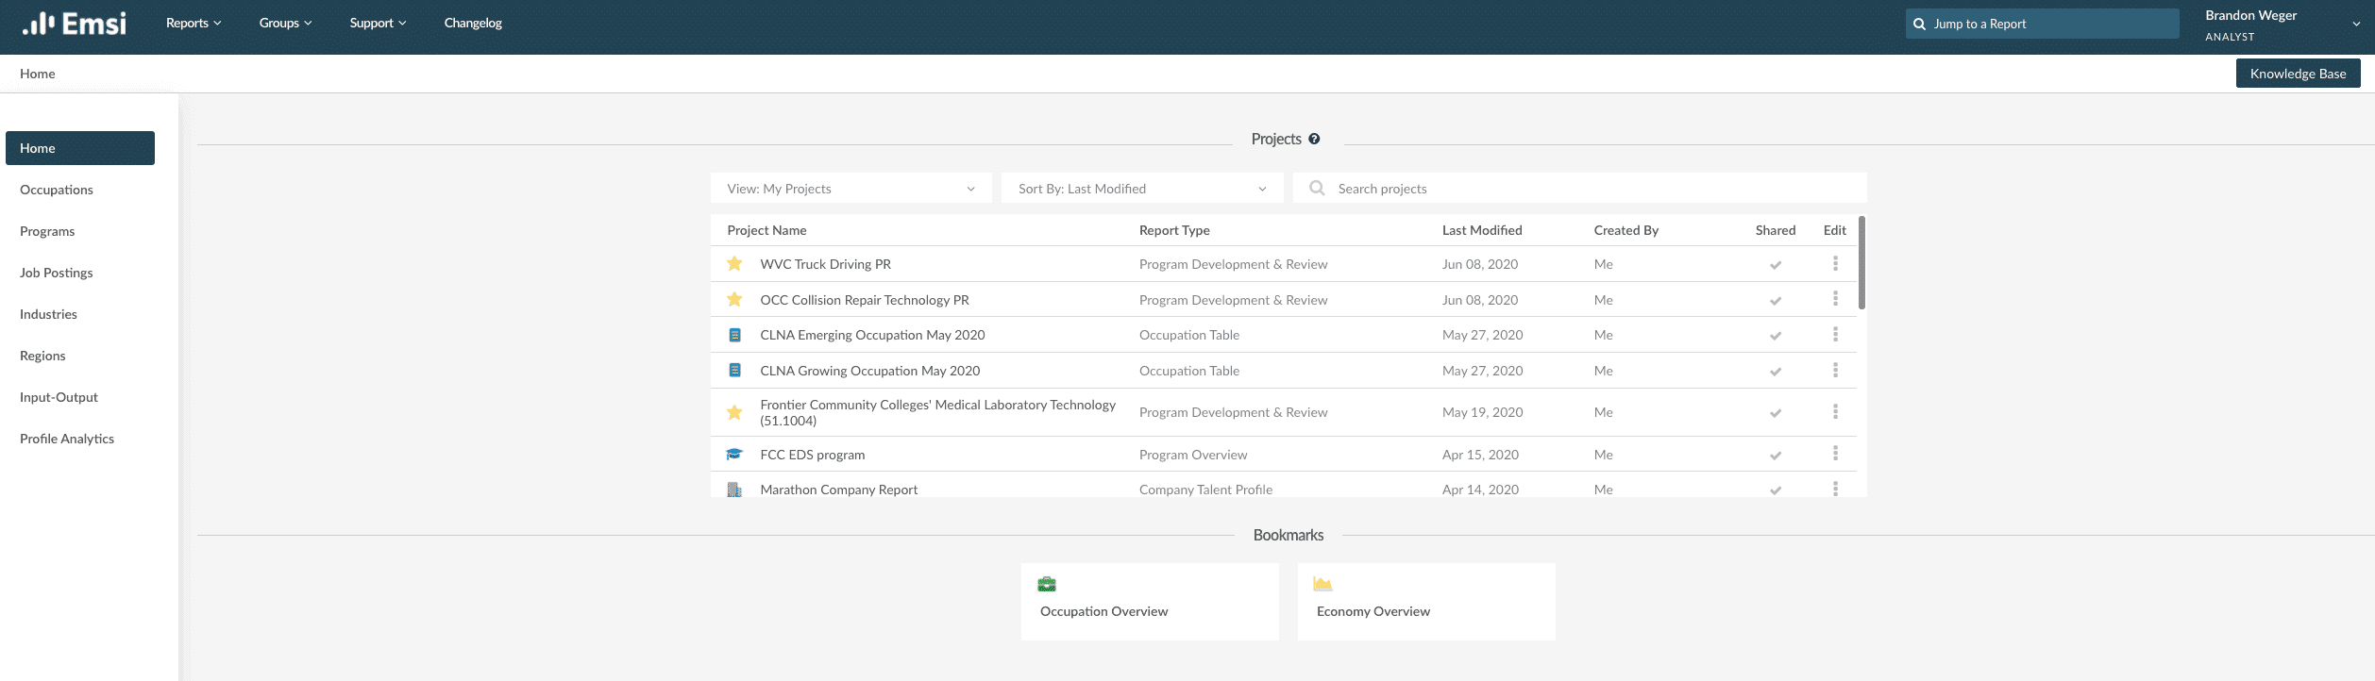Expand the View: My Projects dropdown
The width and height of the screenshot is (2375, 681).
pos(851,189)
